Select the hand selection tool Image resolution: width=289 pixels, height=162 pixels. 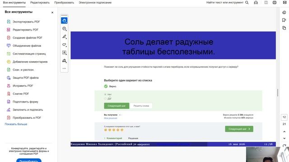point(64,21)
